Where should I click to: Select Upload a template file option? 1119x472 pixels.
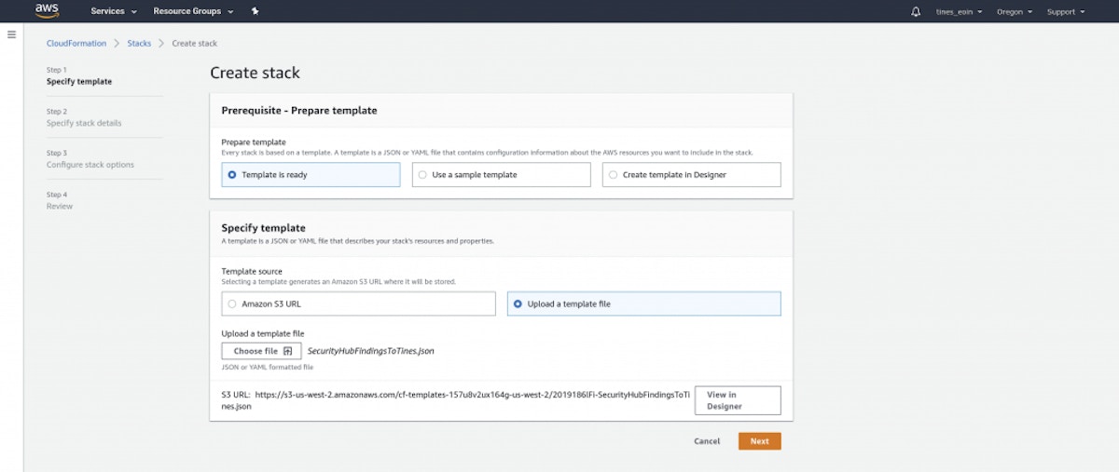tap(518, 303)
